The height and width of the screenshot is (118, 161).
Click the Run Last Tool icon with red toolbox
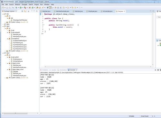tap(25, 7)
